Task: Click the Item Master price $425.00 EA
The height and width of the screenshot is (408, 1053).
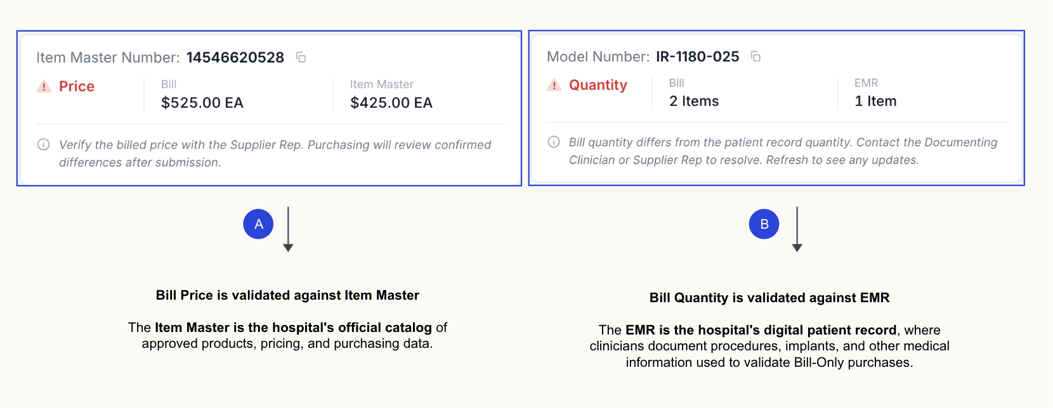Action: [391, 103]
